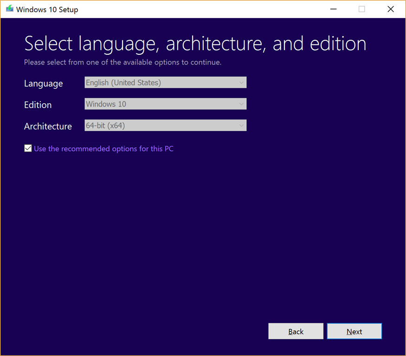Click the Architecture label

[48, 126]
